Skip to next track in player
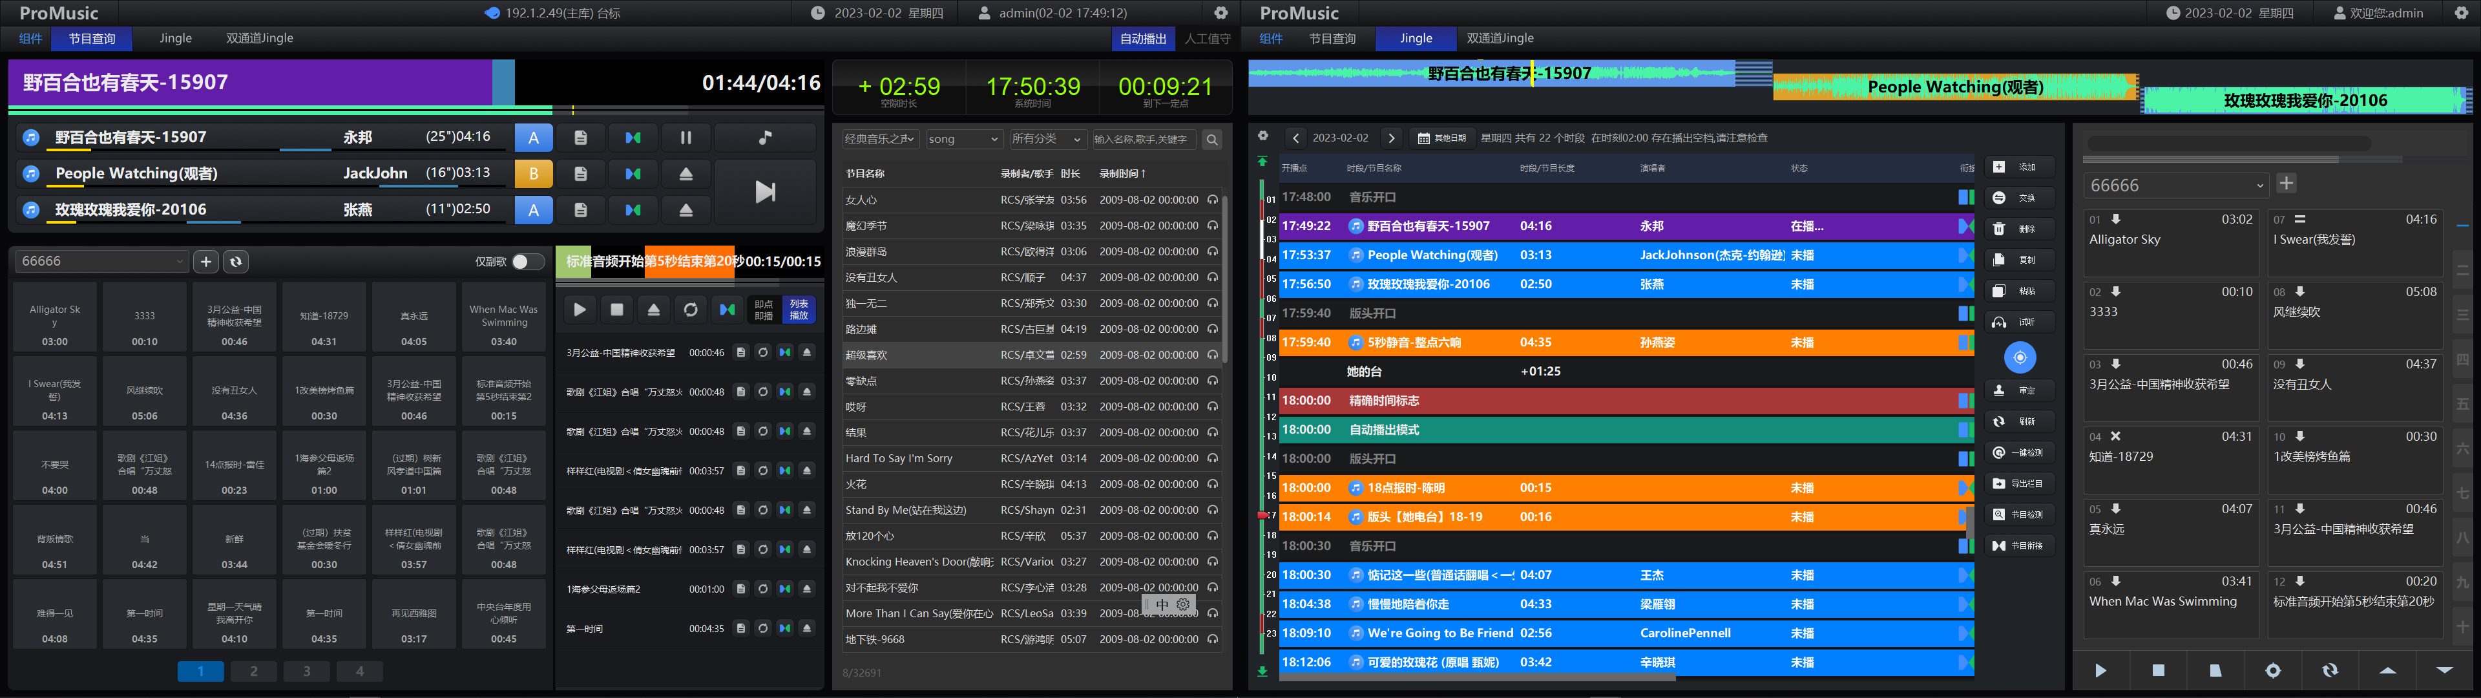 point(765,192)
